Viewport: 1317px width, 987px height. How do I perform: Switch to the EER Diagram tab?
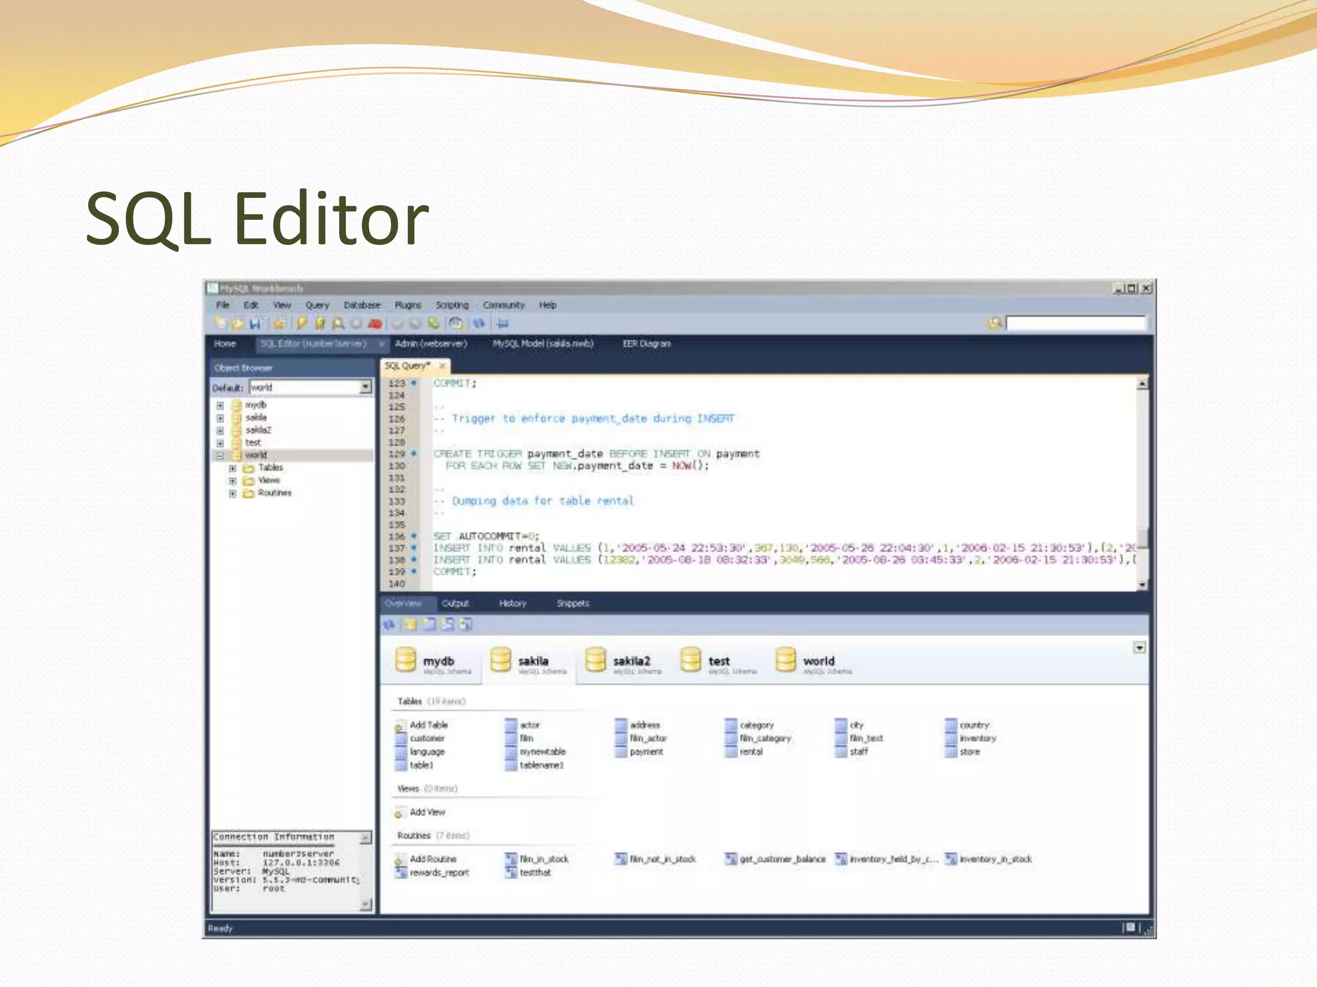point(646,344)
